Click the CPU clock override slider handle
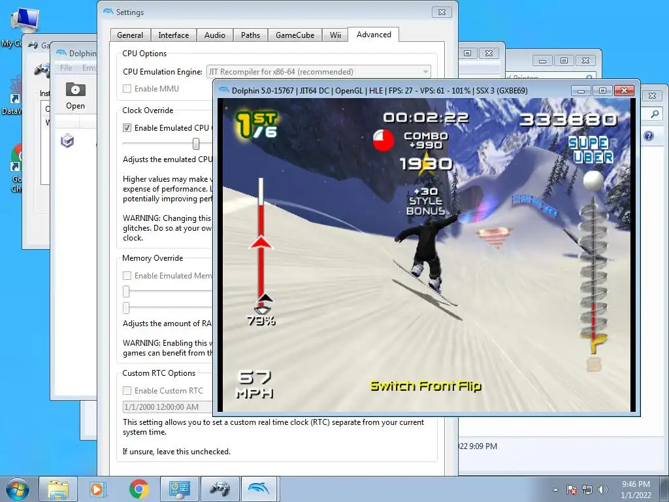 point(196,143)
